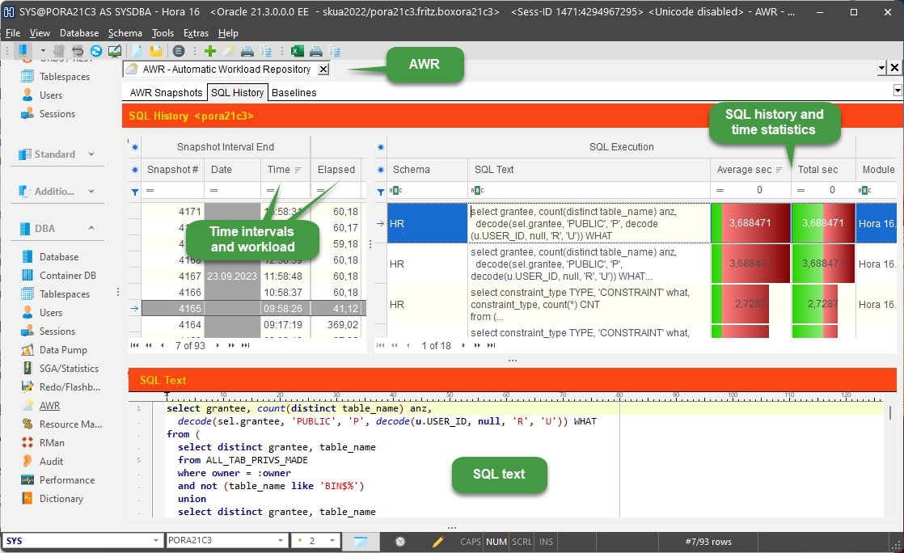Click the pencil edit icon in status bar
The width and height of the screenshot is (904, 553).
click(438, 542)
